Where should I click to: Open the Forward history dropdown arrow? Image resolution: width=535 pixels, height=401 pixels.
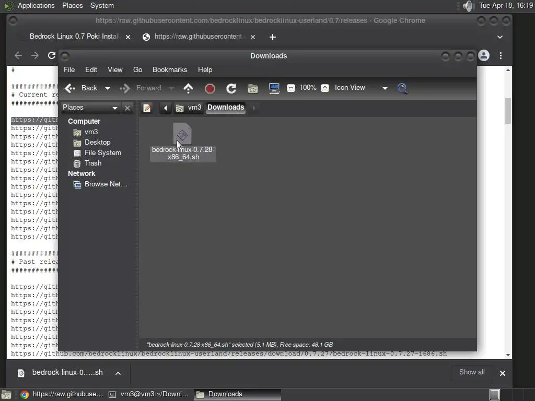[x=171, y=88]
